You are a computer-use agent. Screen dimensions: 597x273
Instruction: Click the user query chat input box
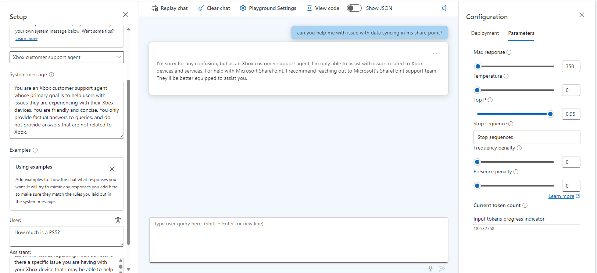(x=298, y=240)
